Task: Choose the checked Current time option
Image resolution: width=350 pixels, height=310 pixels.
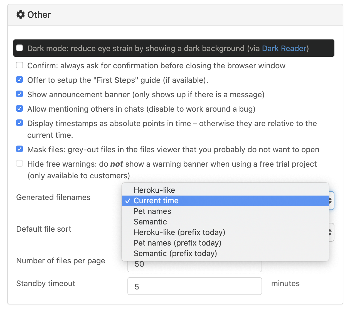Action: click(156, 201)
